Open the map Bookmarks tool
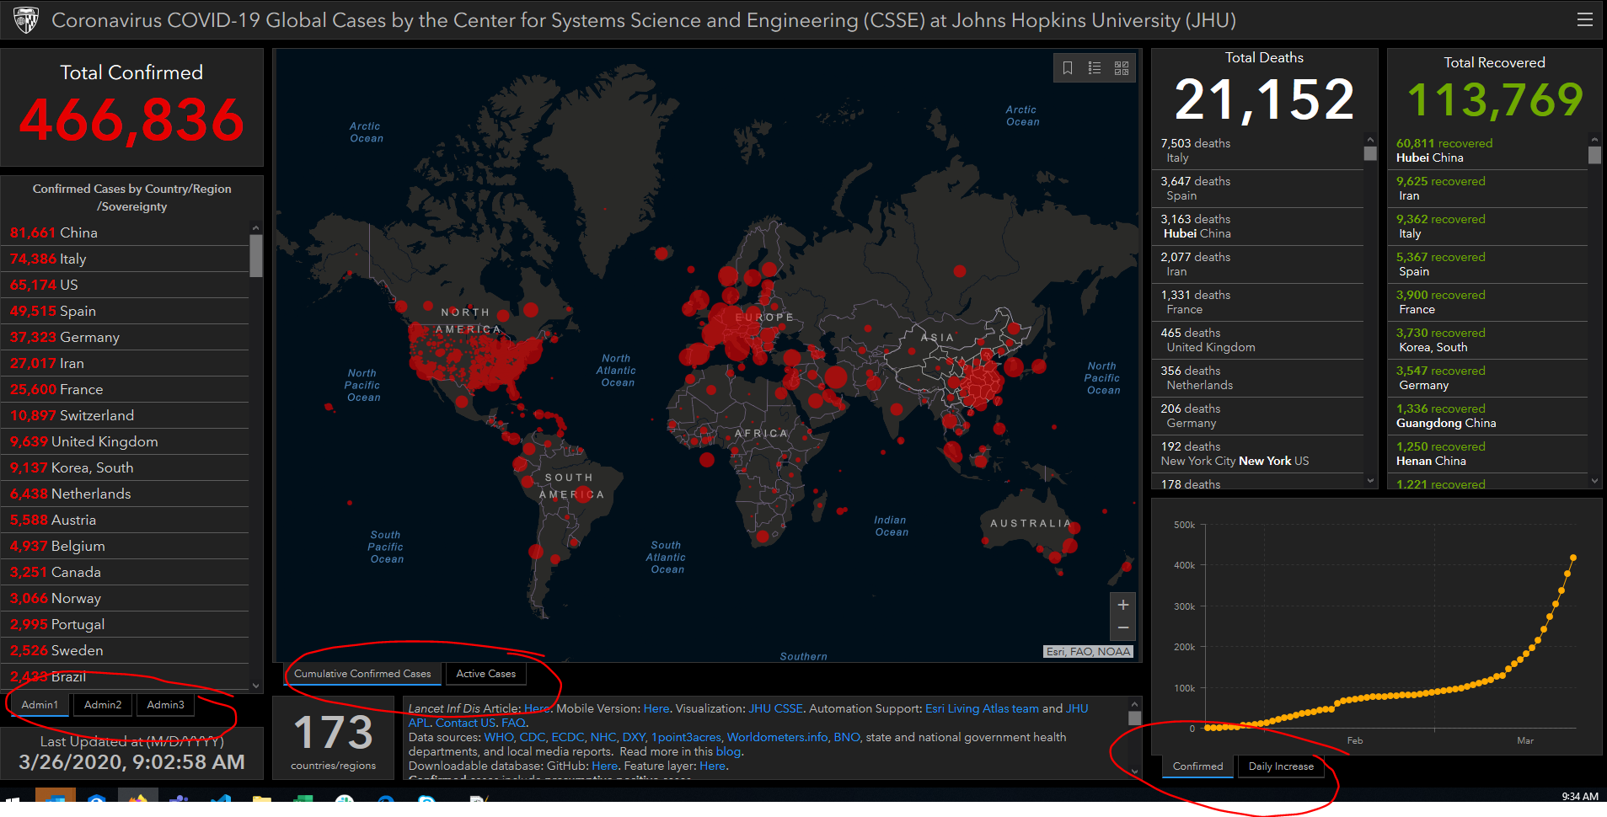 point(1068,68)
